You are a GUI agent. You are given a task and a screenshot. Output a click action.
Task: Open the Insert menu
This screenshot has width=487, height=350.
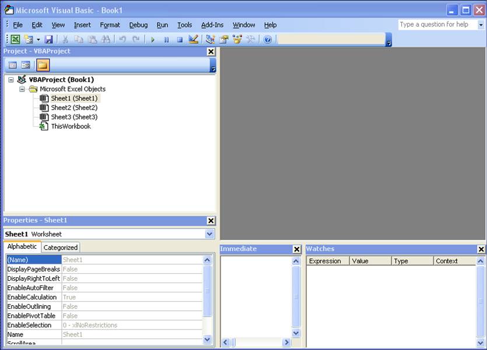point(82,25)
